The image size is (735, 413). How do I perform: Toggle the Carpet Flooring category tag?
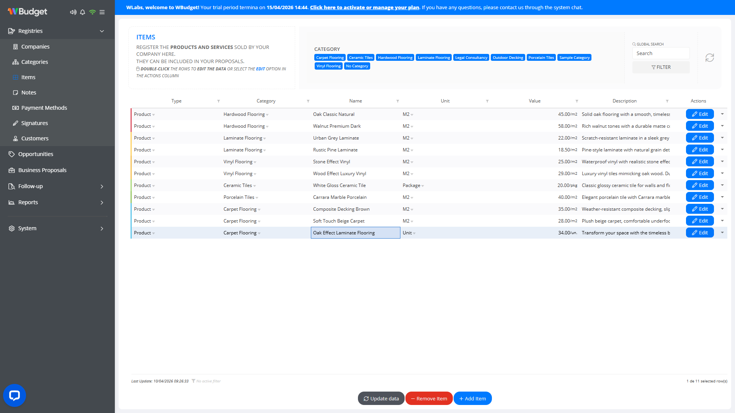click(330, 58)
